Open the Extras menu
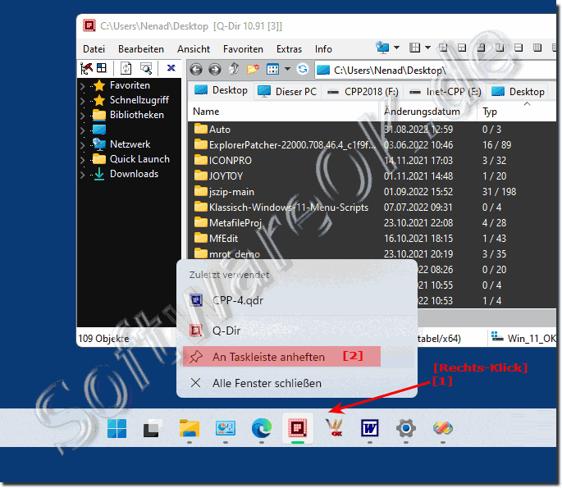The height and width of the screenshot is (488, 562). (x=289, y=49)
